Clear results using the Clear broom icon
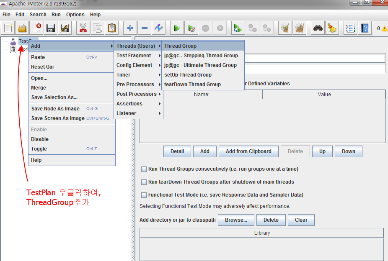The width and height of the screenshot is (388, 261). coord(285,28)
